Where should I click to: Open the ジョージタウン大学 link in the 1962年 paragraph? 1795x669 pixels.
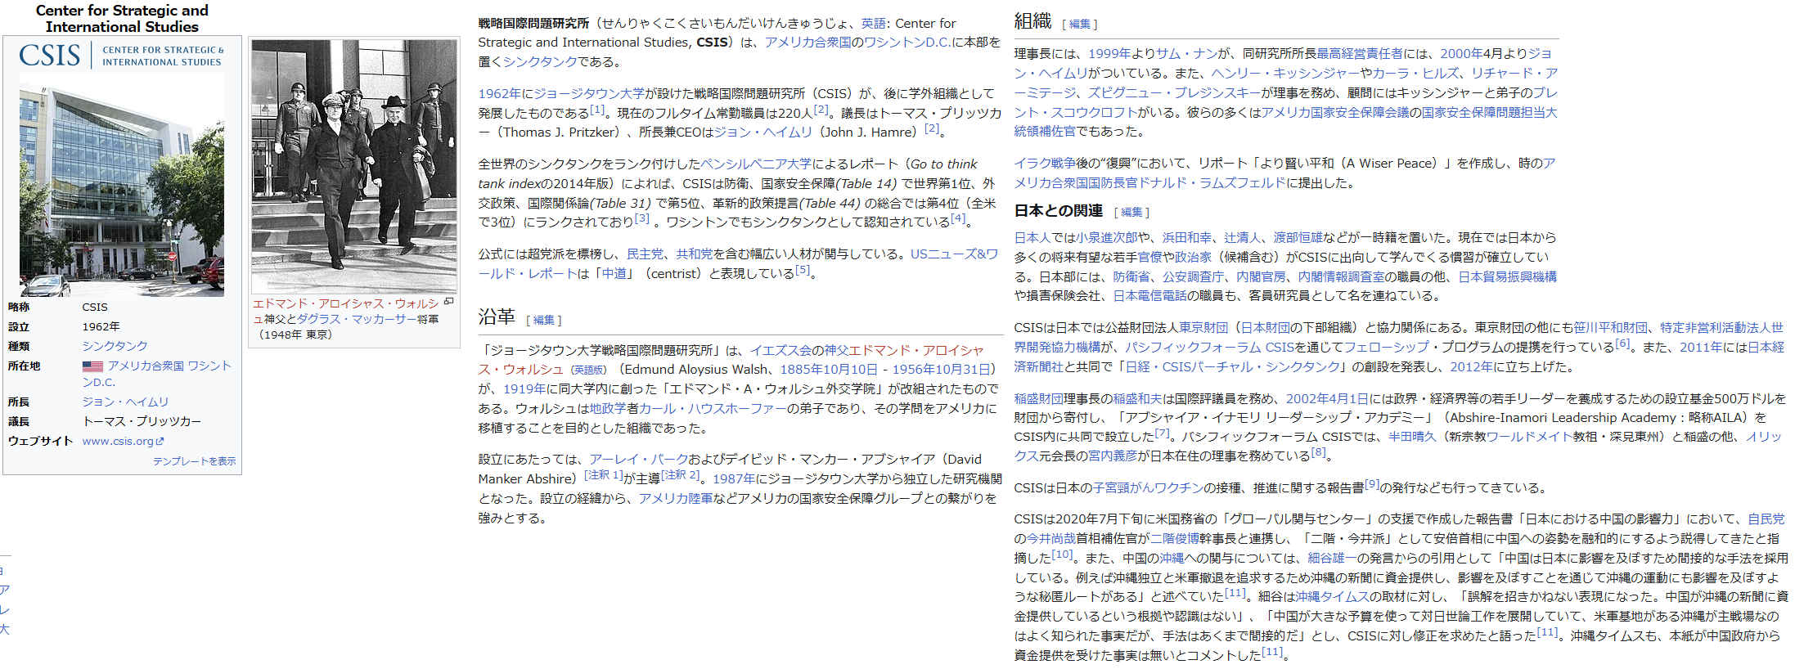point(589,94)
